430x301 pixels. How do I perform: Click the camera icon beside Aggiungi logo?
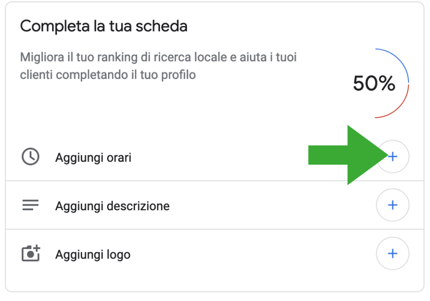(x=31, y=253)
